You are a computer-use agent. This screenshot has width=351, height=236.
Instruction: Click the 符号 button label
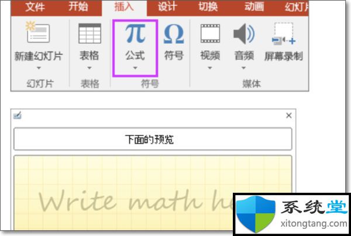click(x=174, y=55)
